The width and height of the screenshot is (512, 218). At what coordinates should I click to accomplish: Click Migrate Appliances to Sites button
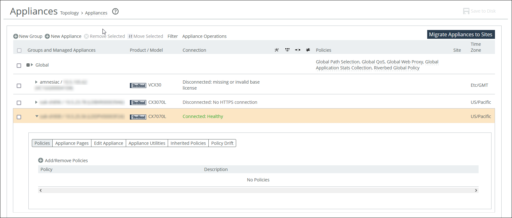[x=461, y=34]
